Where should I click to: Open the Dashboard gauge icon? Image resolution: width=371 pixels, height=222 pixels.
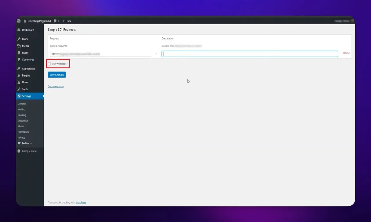(x=19, y=30)
